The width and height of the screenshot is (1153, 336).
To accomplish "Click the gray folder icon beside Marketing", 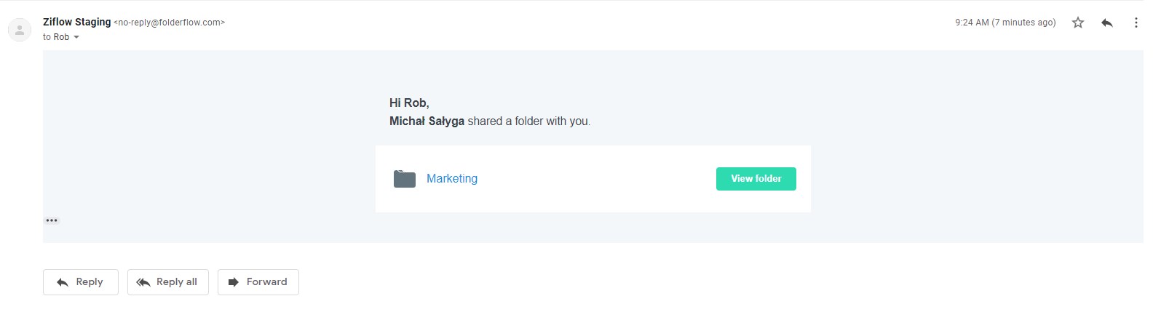I will coord(404,179).
